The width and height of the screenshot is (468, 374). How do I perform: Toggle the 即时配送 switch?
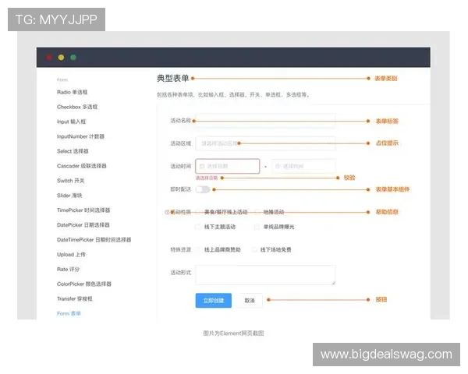pos(203,189)
